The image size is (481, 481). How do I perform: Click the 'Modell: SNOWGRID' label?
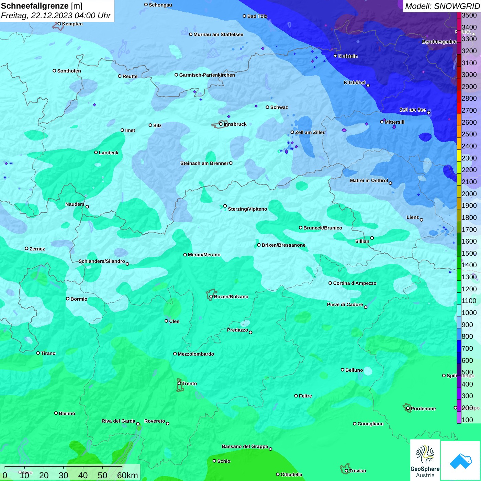point(442,6)
